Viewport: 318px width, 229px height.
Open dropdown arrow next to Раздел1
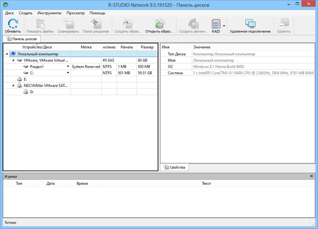pyautogui.click(x=68, y=66)
